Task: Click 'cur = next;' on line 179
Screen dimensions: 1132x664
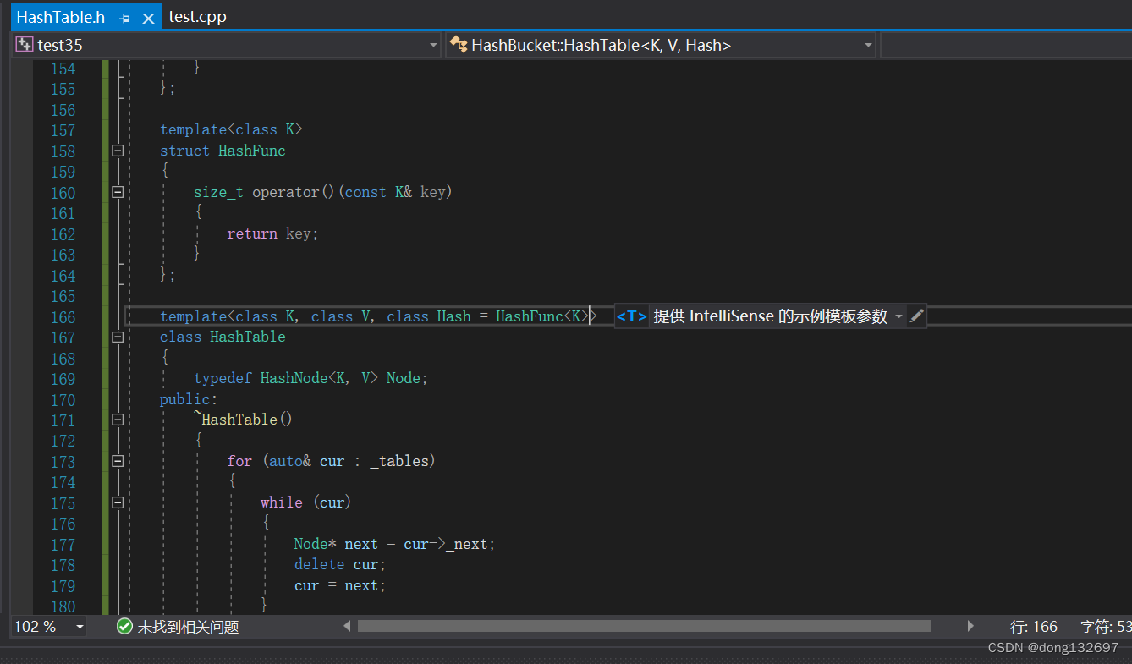Action: click(x=339, y=585)
